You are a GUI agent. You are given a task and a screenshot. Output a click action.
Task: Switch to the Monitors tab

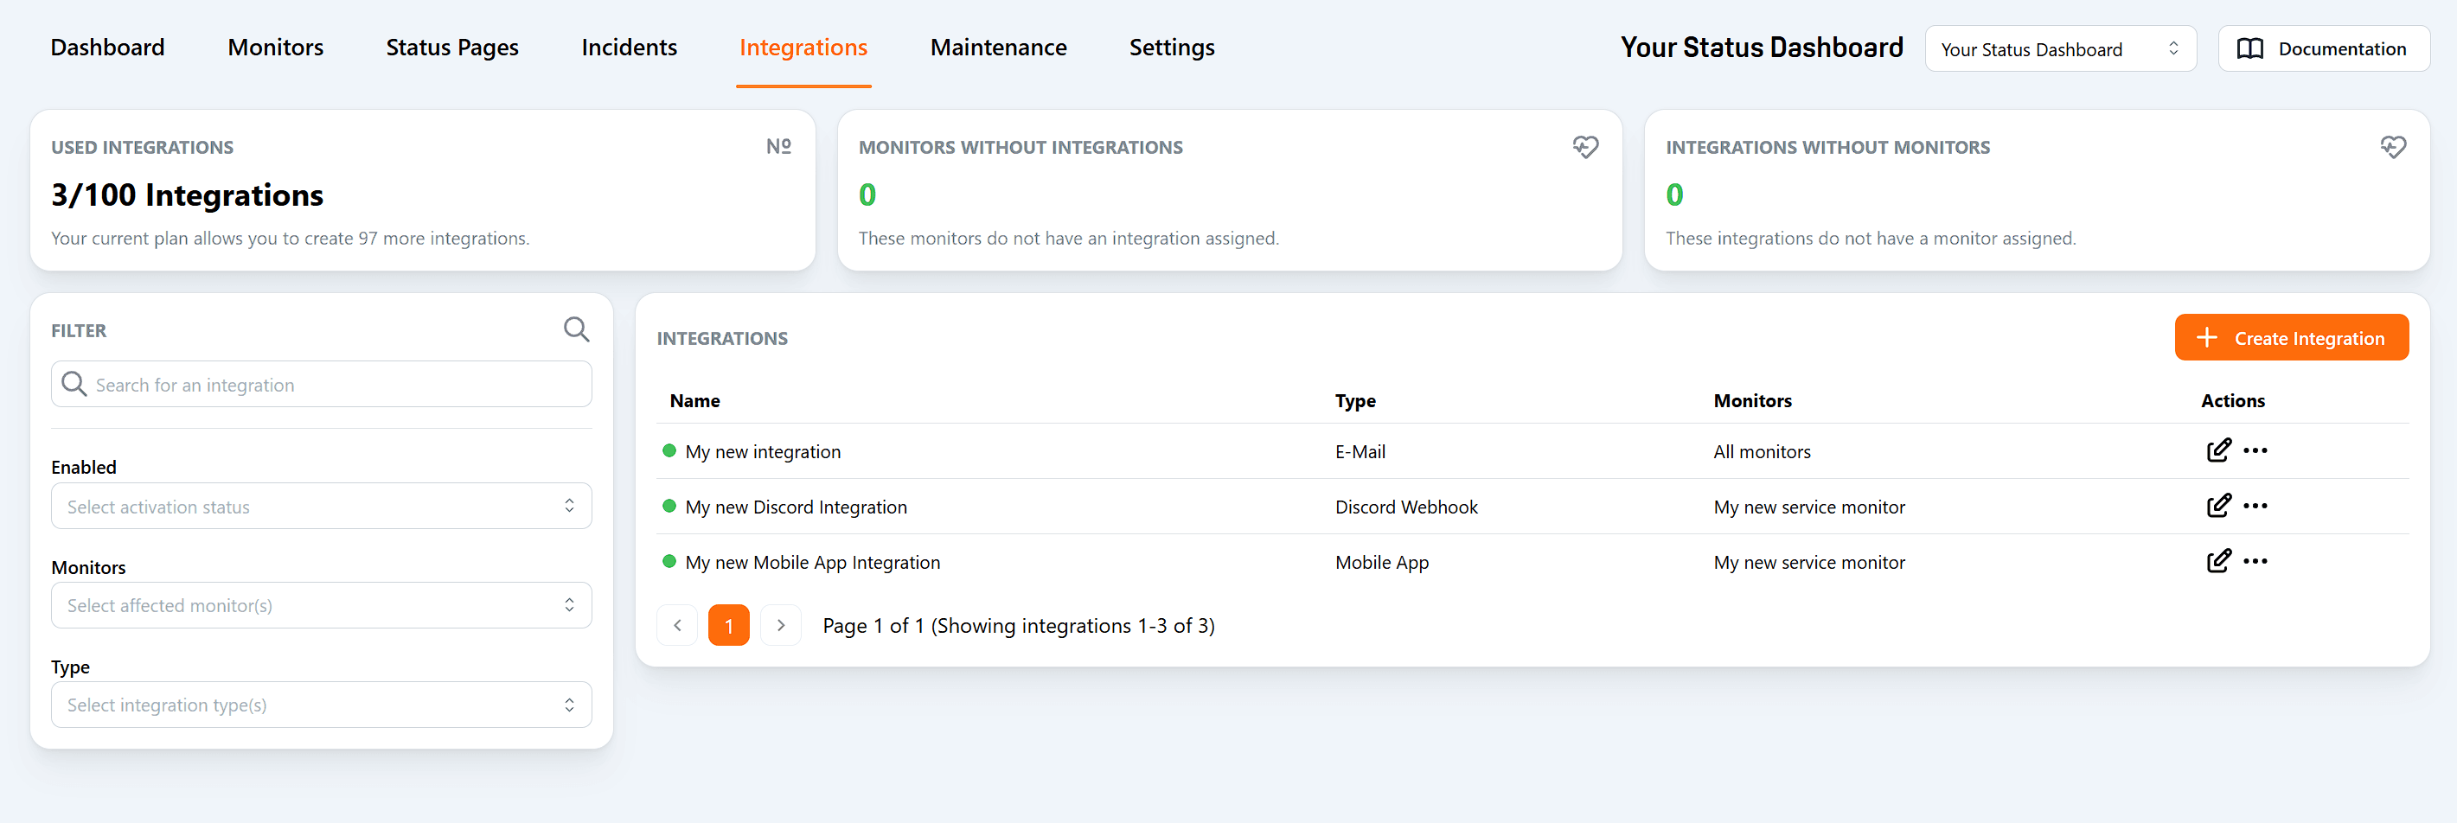[x=276, y=47]
